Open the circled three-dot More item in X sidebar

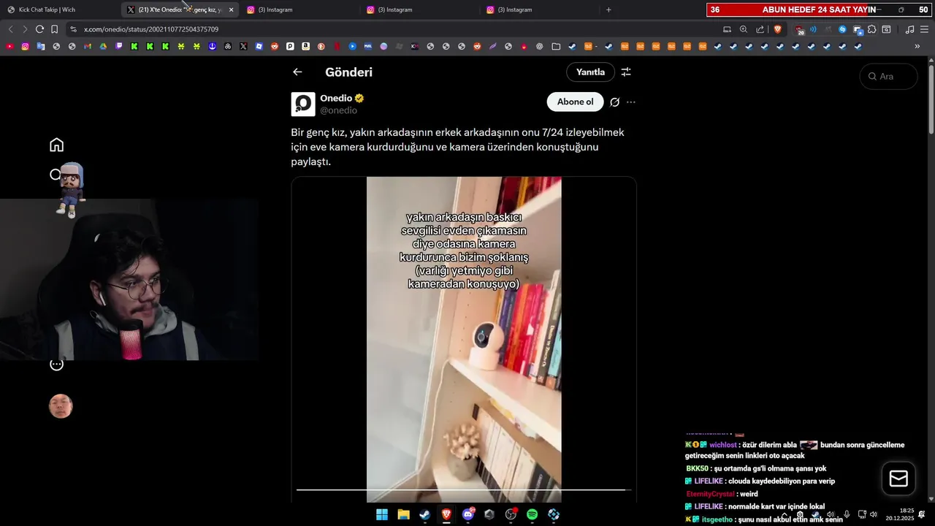[x=56, y=364]
